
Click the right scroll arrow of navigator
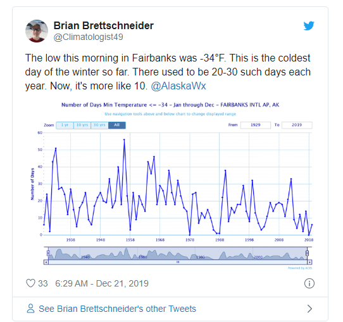click(x=309, y=262)
